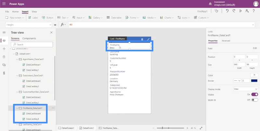
Task: Collapse FirstName_DataCard1 tree node
Action: pyautogui.click(x=17, y=108)
